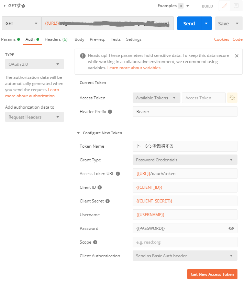Click the 'Add authorization data to' label

30,107
